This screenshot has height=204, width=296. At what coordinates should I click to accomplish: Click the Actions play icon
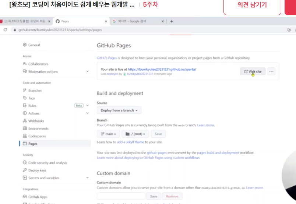pyautogui.click(x=25, y=113)
